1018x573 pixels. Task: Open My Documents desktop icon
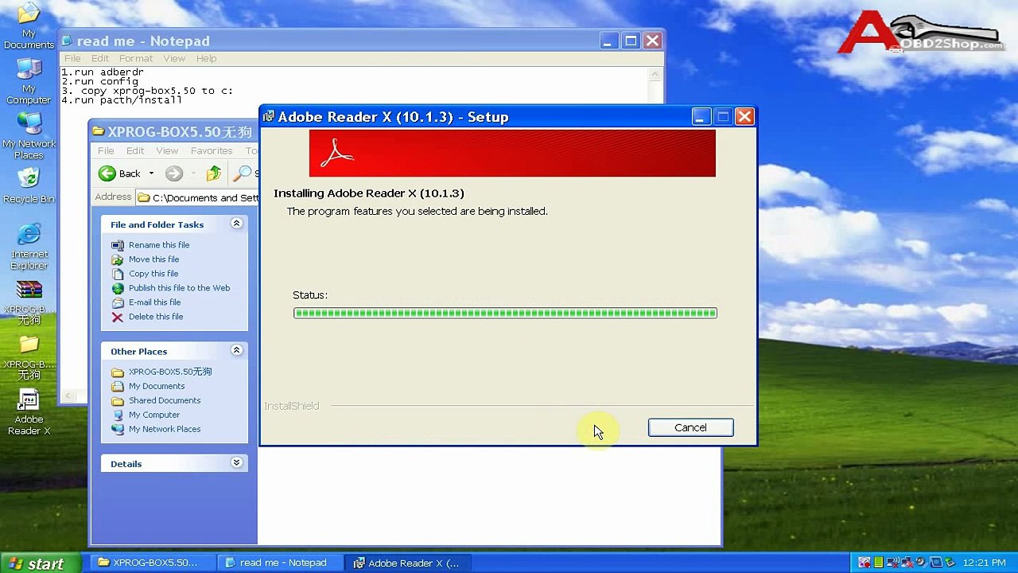point(29,26)
